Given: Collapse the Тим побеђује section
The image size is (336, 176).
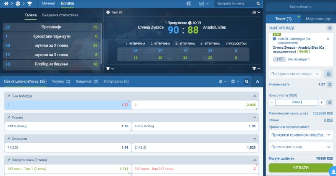Looking at the screenshot, I should (255, 96).
